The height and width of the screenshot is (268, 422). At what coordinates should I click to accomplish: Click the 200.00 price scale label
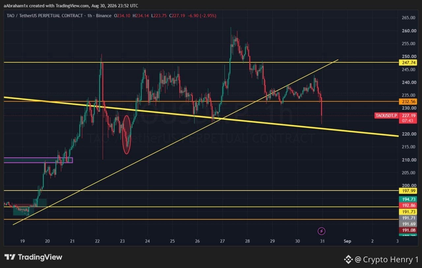tap(408, 186)
